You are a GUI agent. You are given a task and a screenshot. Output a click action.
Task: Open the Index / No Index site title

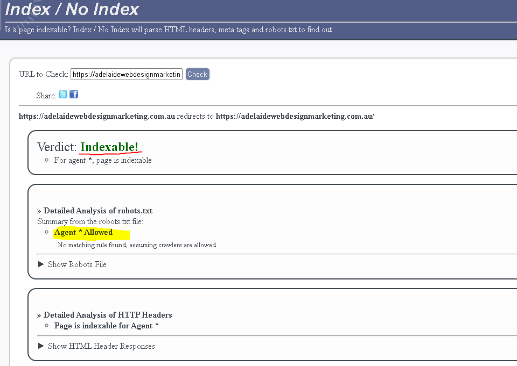click(72, 9)
